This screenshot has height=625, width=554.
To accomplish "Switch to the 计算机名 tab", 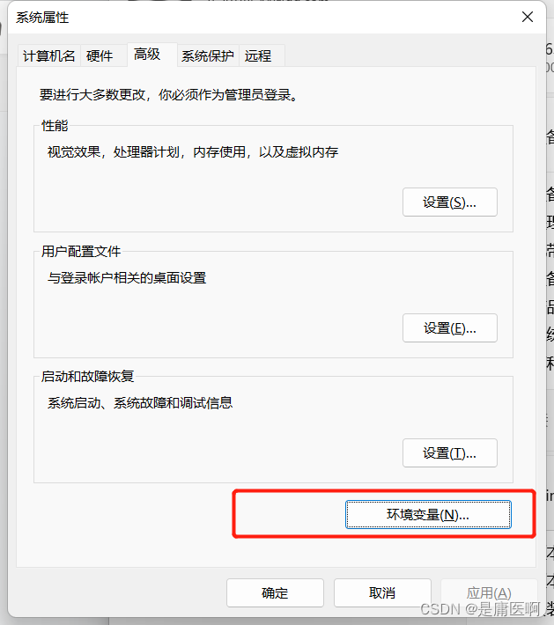I will pos(48,55).
